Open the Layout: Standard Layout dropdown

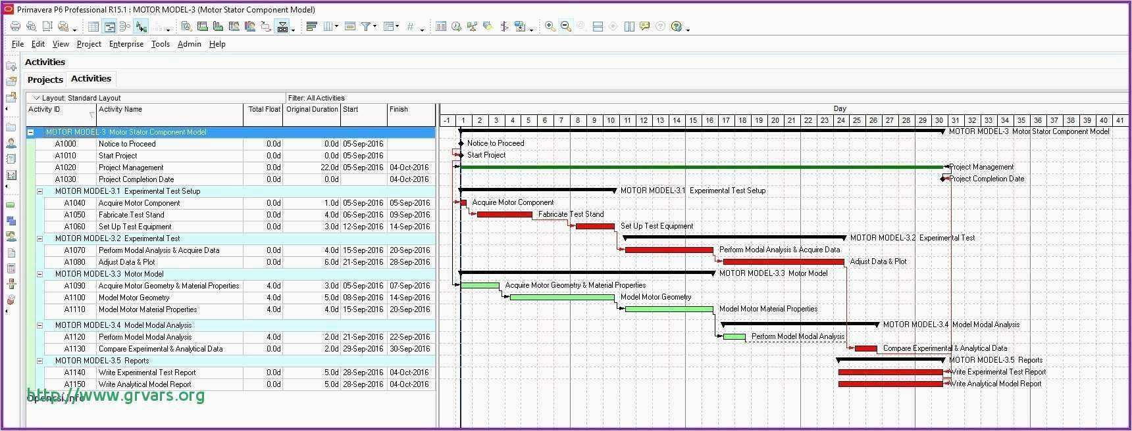(76, 98)
